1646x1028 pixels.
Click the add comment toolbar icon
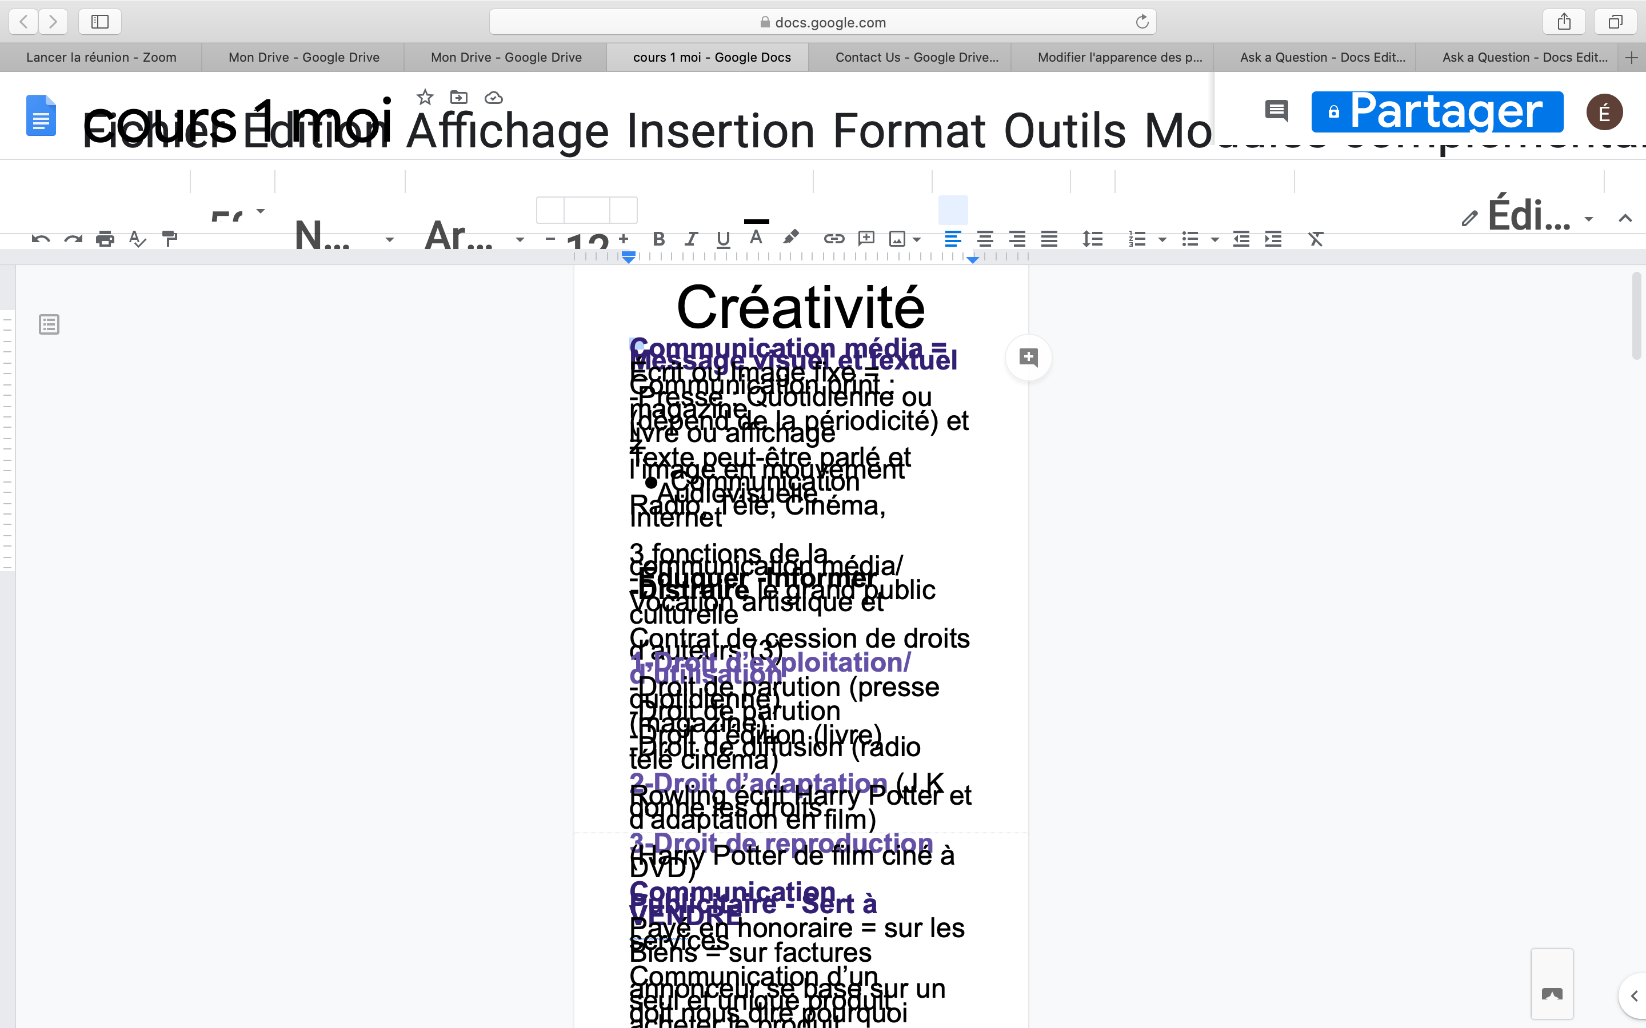866,239
